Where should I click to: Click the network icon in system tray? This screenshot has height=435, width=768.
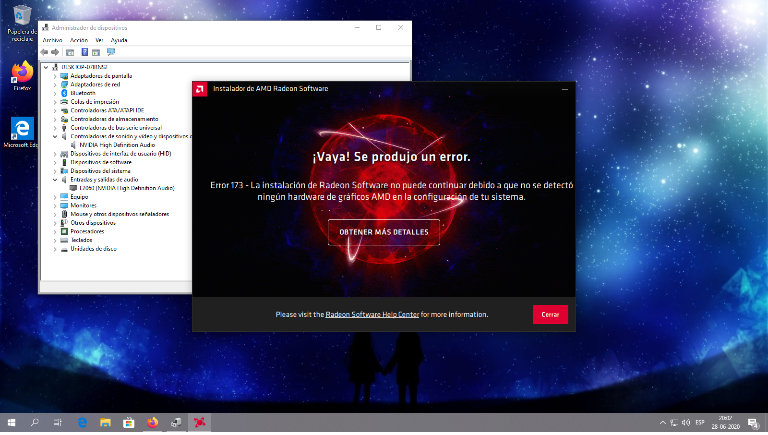click(x=674, y=423)
